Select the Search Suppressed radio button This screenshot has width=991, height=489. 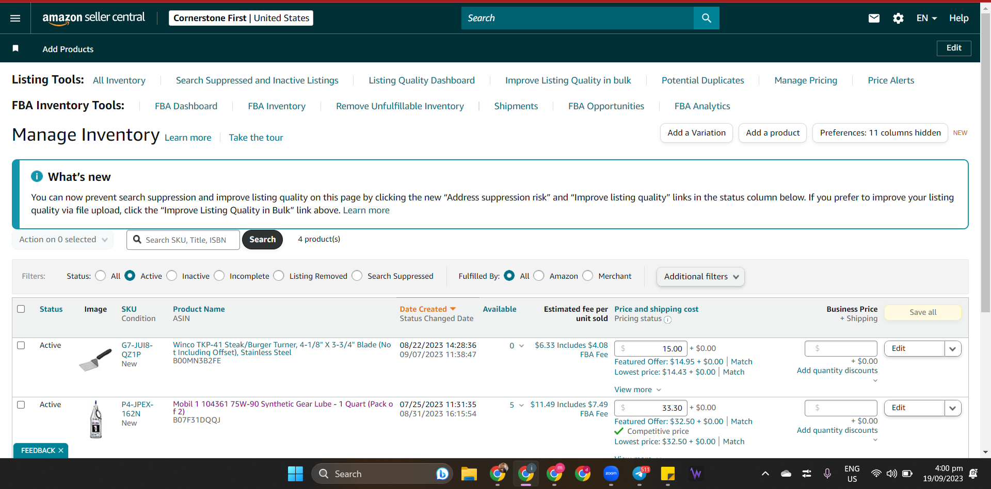357,276
